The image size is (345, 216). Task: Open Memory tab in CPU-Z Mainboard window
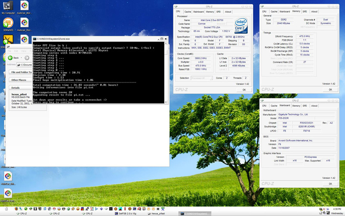[296, 106]
